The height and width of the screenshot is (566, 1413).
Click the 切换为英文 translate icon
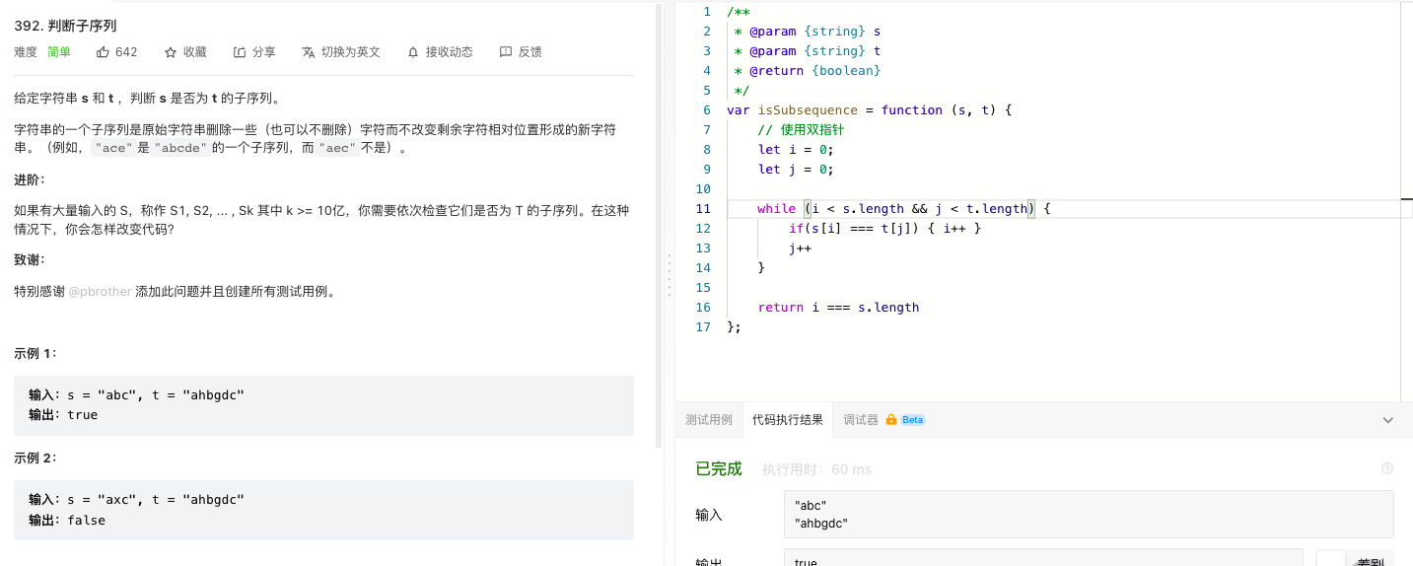tap(309, 52)
